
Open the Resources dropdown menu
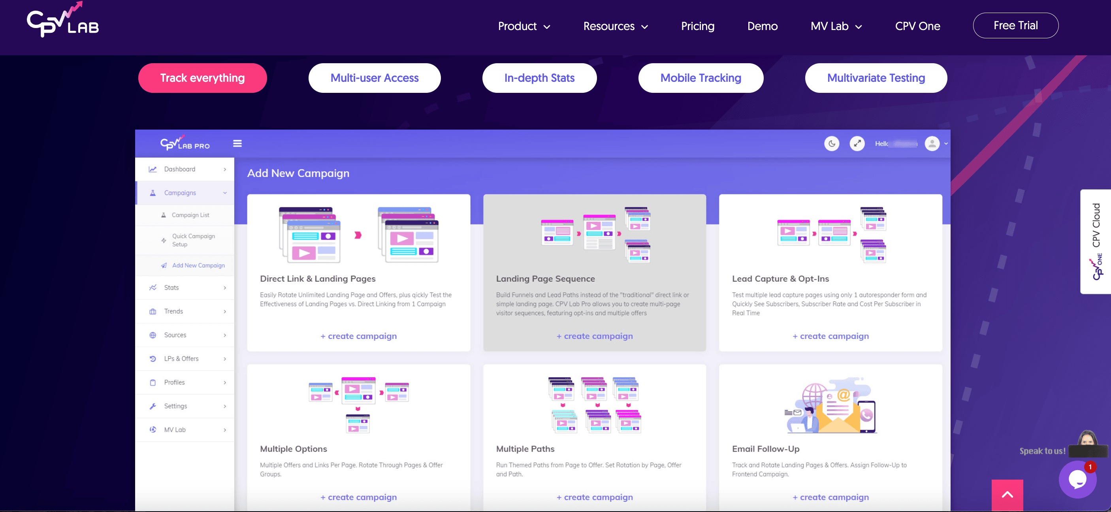(614, 26)
